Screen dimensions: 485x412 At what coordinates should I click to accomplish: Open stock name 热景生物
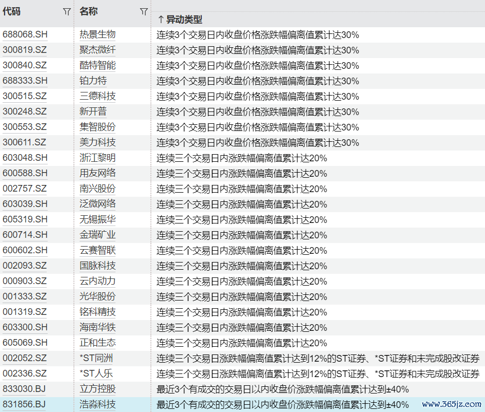[x=98, y=34]
